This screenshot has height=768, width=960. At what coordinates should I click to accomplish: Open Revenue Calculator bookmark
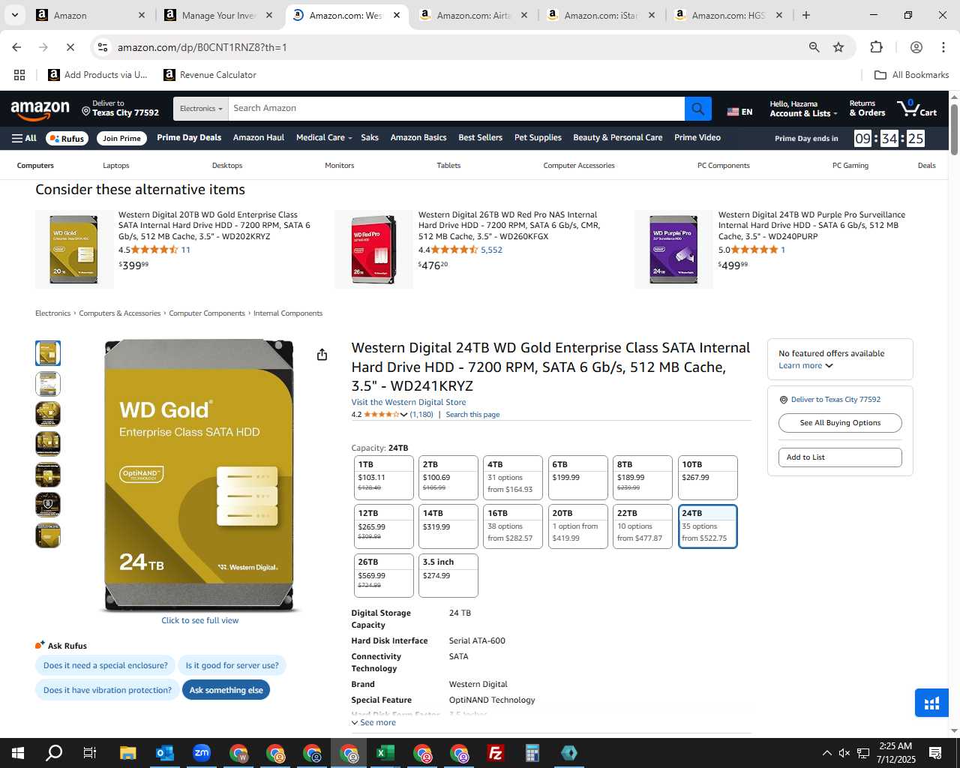[x=211, y=75]
